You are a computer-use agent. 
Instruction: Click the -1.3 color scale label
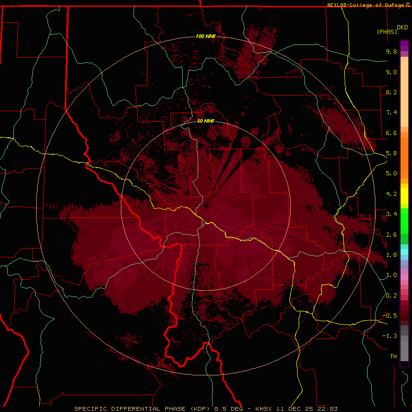coord(390,336)
